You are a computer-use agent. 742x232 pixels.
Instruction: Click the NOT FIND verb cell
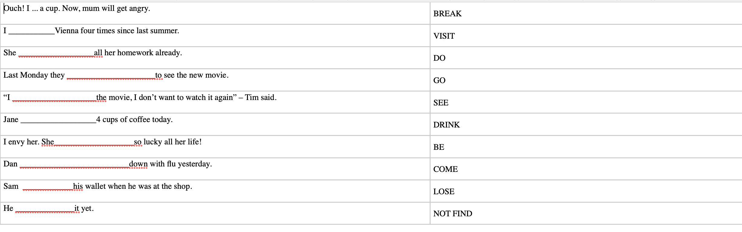pos(453,214)
